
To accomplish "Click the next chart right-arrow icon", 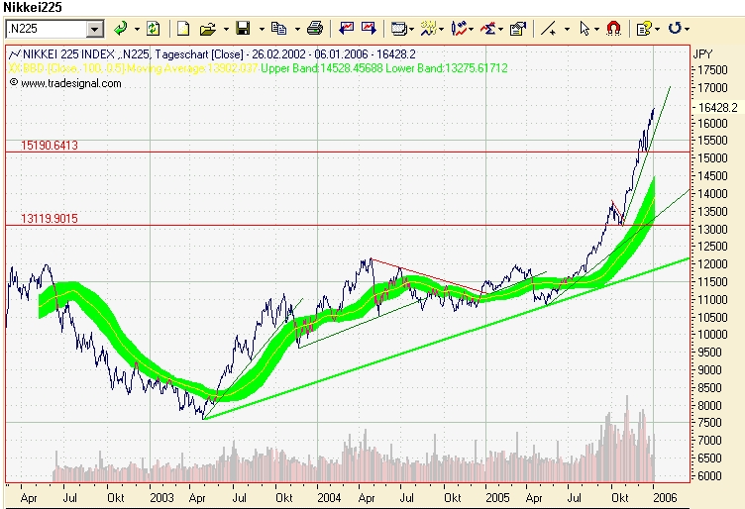I will pos(369,29).
